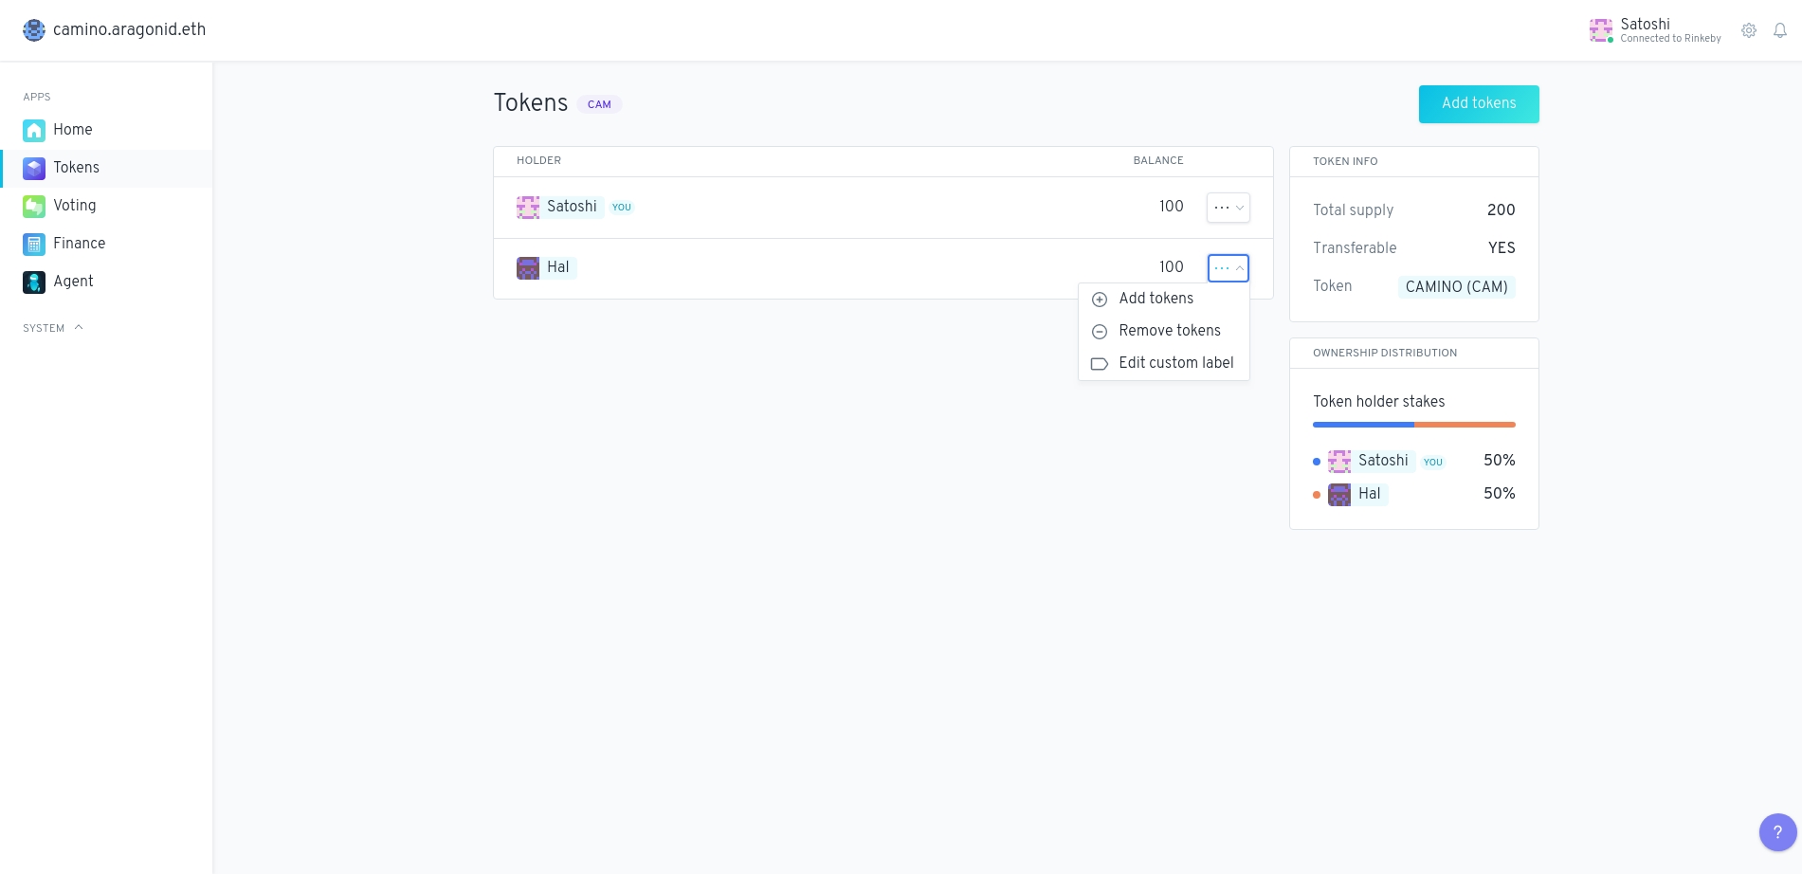The width and height of the screenshot is (1802, 874).
Task: Click the Agent app icon
Action: (x=34, y=282)
